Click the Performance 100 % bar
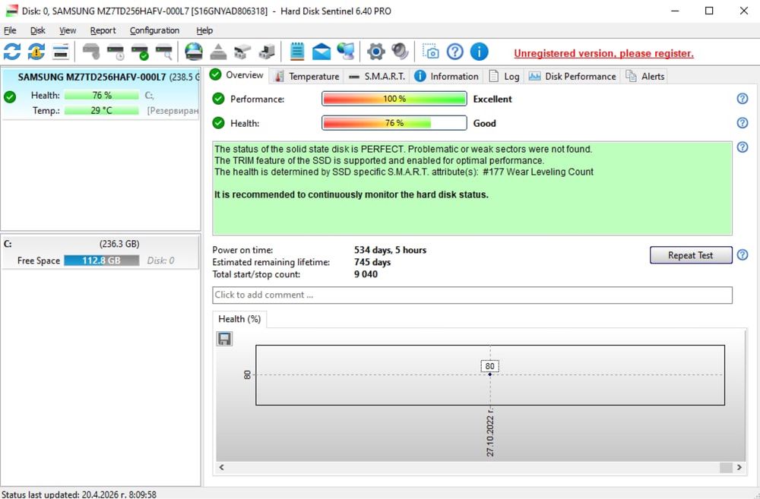The width and height of the screenshot is (760, 499). point(394,99)
